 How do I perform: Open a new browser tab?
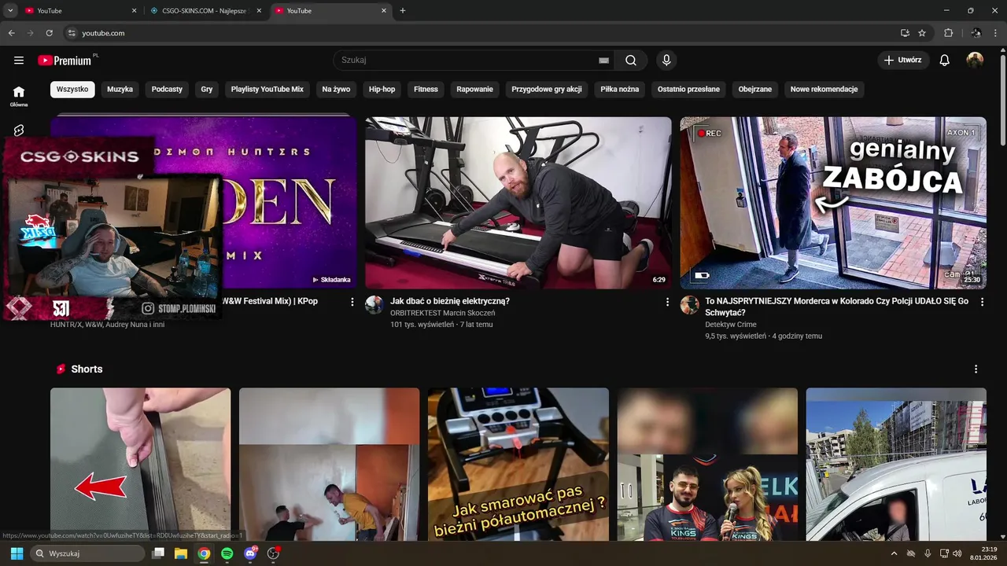403,11
